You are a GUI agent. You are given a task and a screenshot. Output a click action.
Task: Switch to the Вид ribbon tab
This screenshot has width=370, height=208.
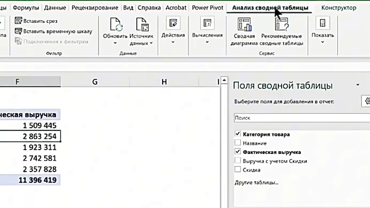[x=128, y=8]
